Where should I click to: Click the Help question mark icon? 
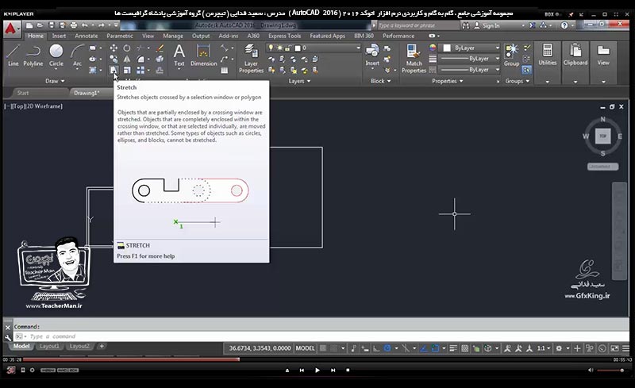pyautogui.click(x=564, y=25)
